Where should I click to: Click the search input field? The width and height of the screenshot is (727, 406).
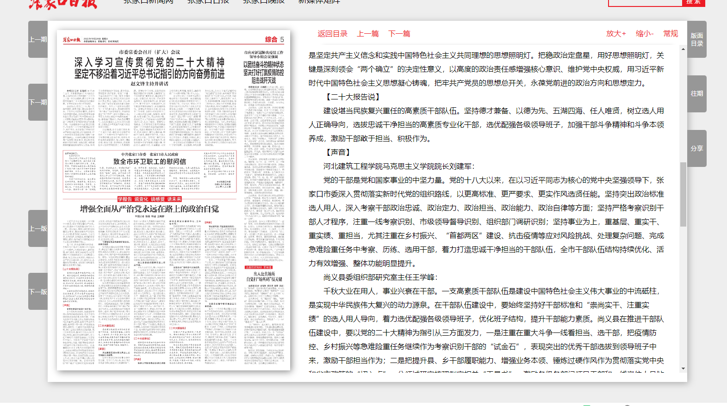[x=645, y=2]
